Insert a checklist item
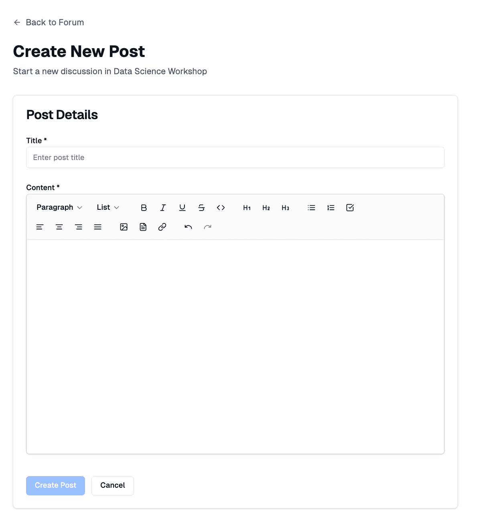 point(350,207)
